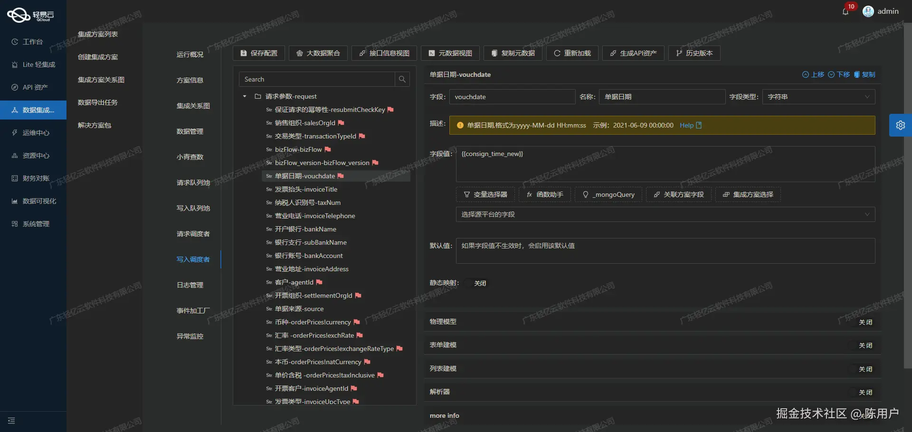Toggle the 列表建模 switch
The height and width of the screenshot is (432, 912).
coord(862,369)
